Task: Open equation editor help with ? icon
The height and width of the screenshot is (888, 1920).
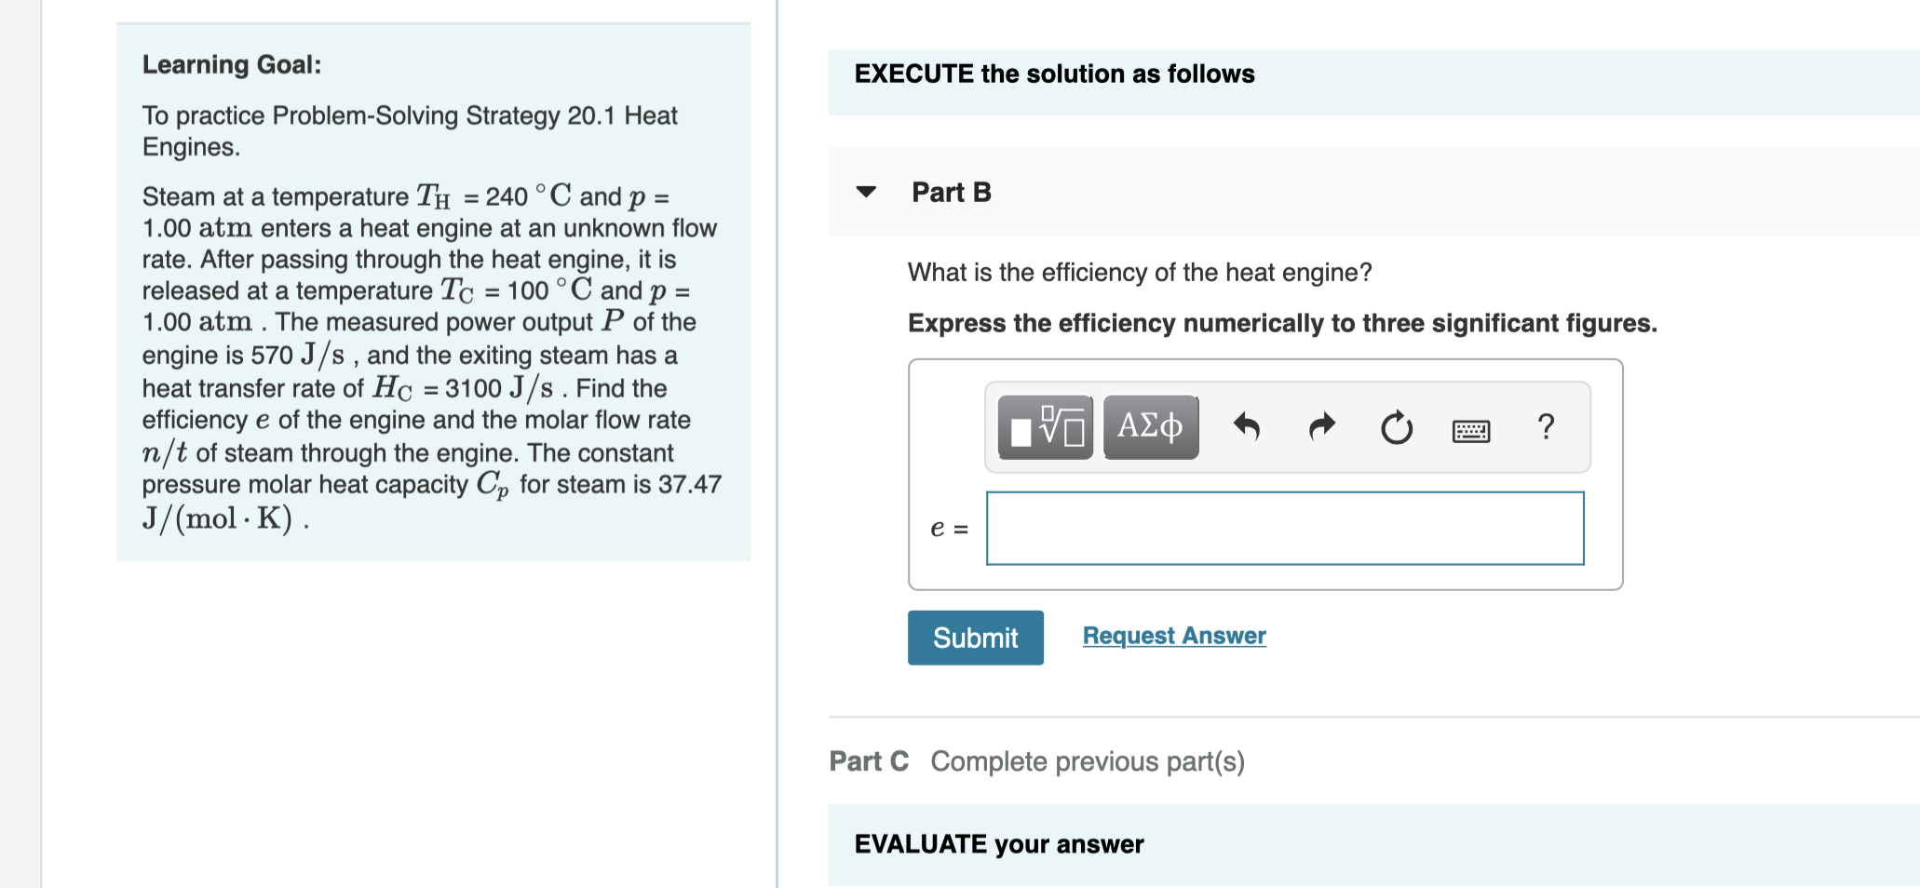Action: pyautogui.click(x=1545, y=426)
